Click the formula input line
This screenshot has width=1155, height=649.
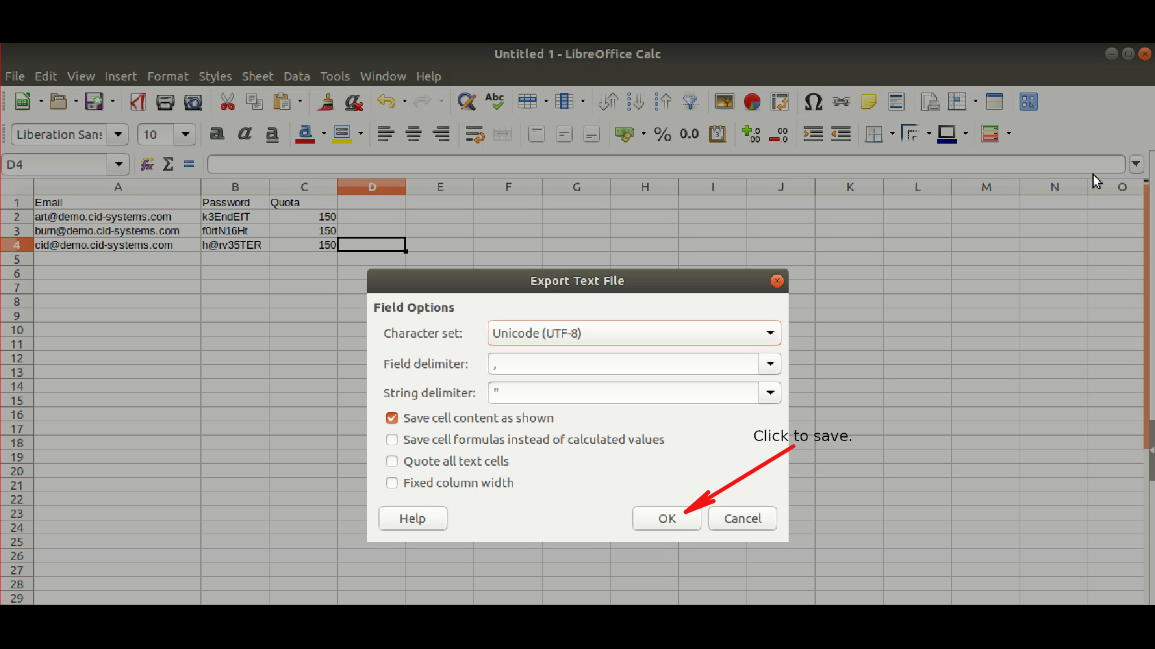tap(666, 164)
